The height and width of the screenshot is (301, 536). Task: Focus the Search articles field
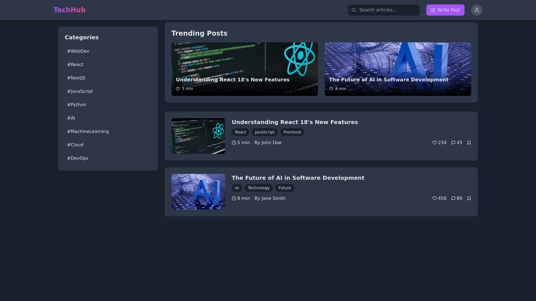tap(387, 10)
